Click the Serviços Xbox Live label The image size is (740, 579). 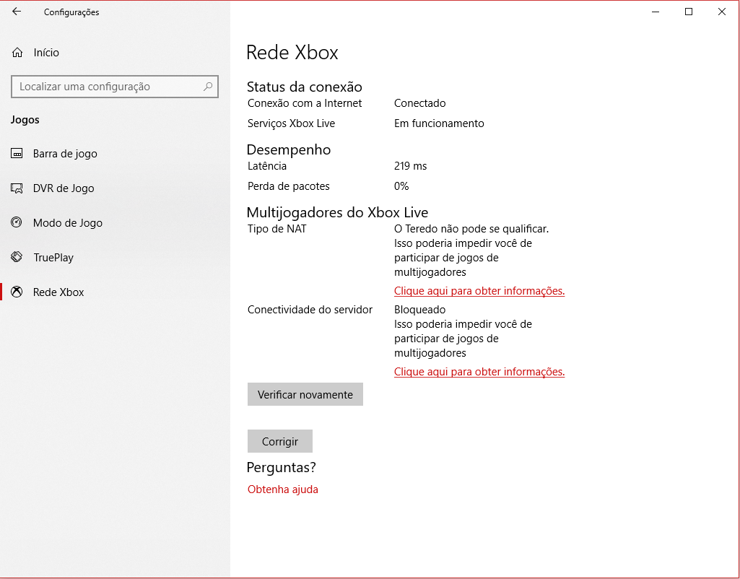point(291,123)
